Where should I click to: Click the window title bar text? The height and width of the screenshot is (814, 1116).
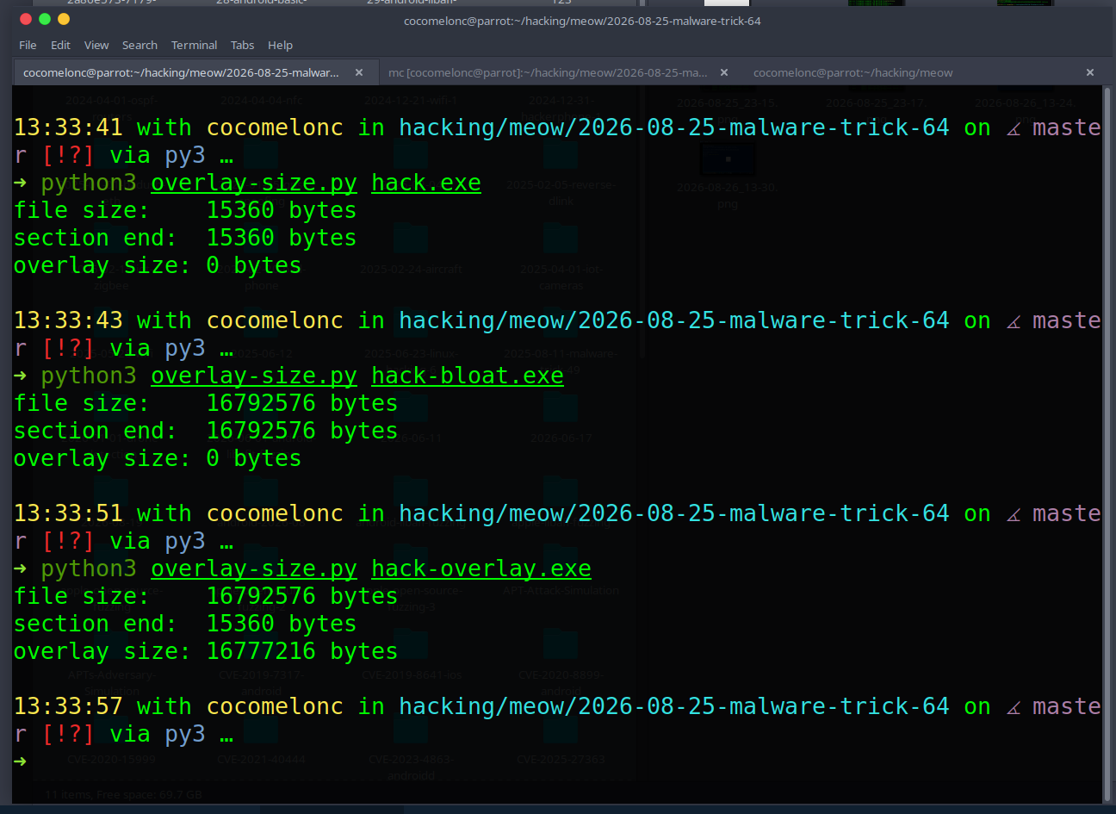pyautogui.click(x=582, y=21)
